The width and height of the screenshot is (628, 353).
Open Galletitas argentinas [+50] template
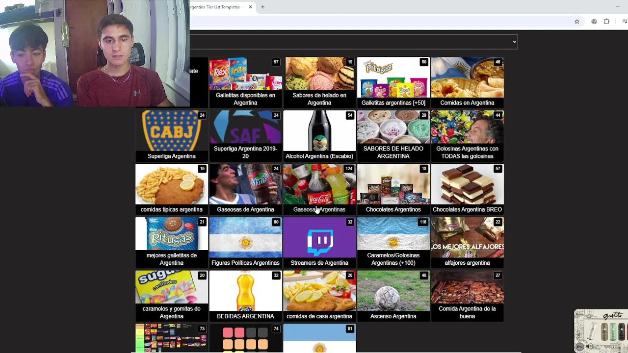coord(393,82)
